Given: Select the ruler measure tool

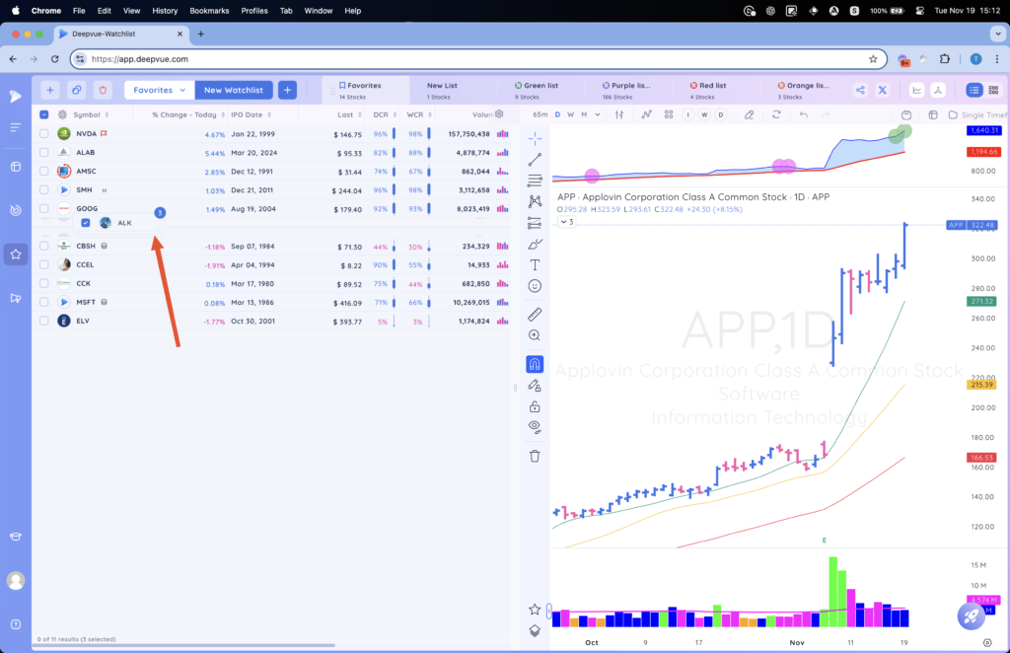Looking at the screenshot, I should [x=535, y=315].
